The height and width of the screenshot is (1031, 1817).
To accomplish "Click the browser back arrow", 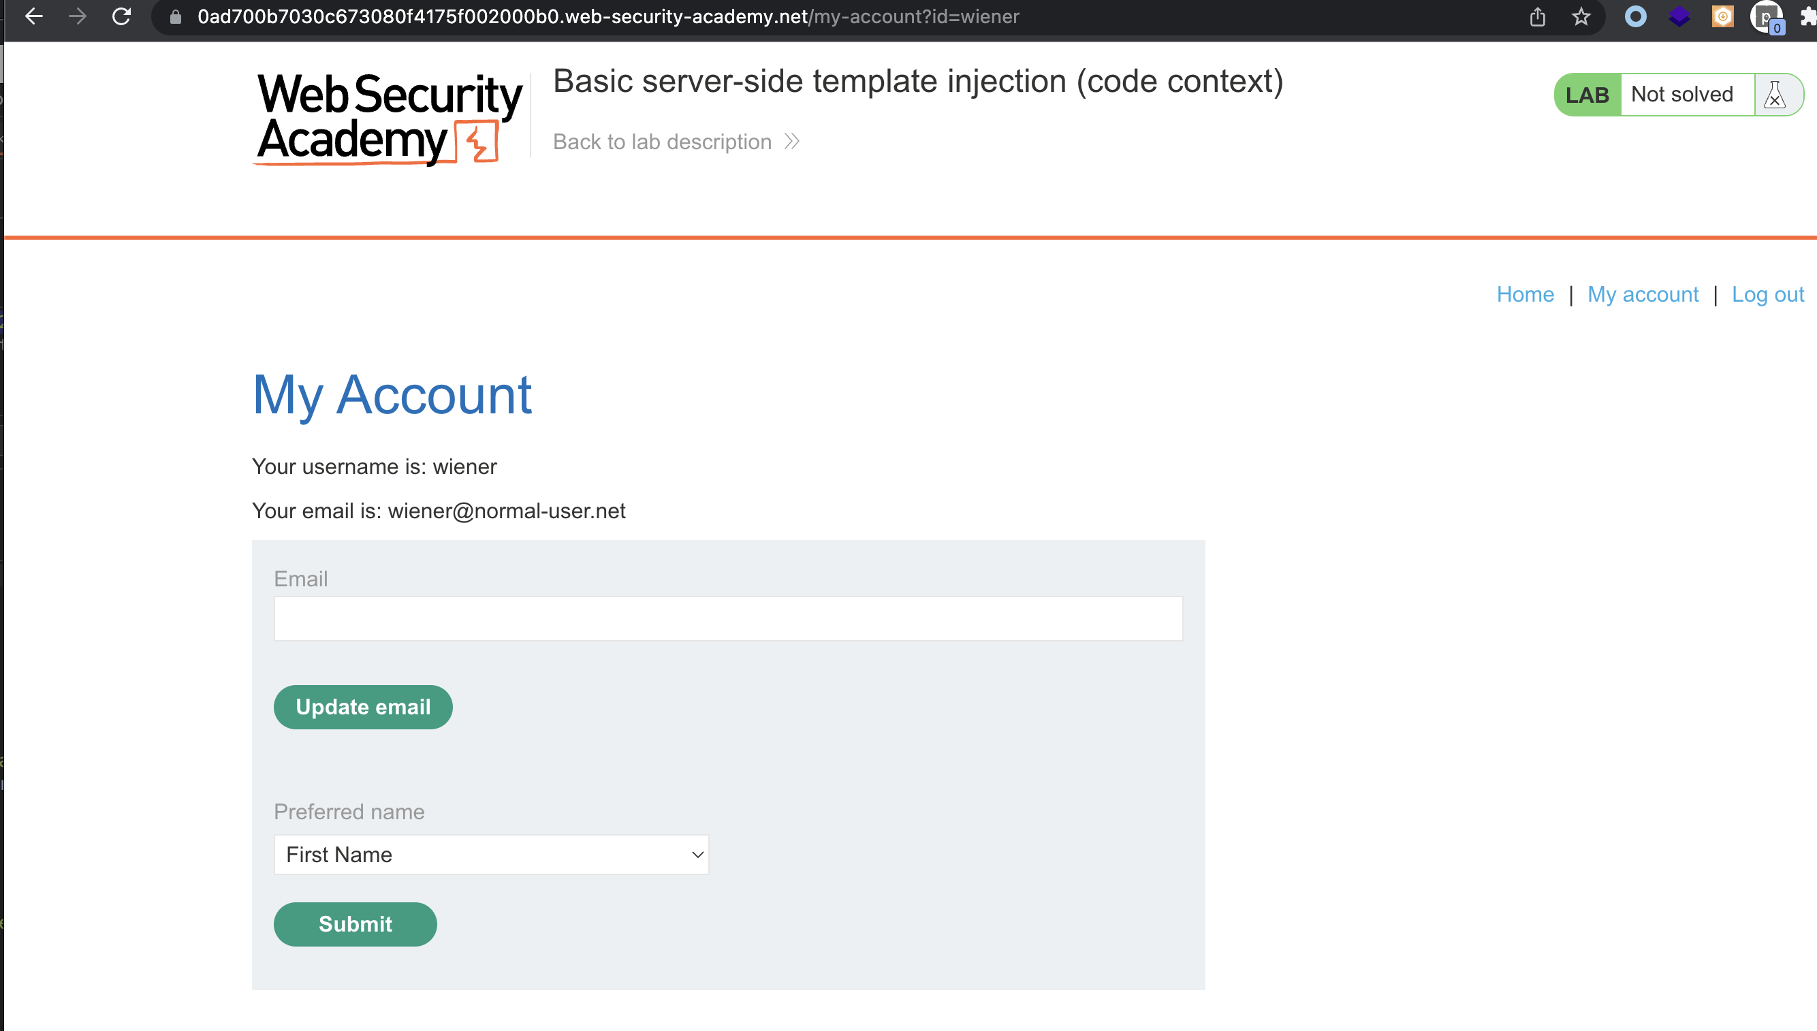I will [33, 16].
